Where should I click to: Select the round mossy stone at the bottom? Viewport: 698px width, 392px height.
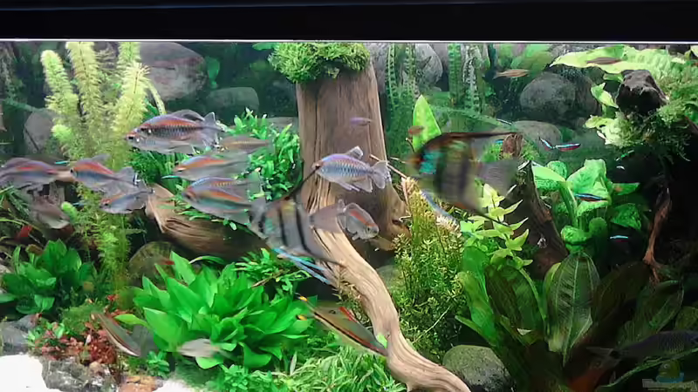pyautogui.click(x=476, y=368)
